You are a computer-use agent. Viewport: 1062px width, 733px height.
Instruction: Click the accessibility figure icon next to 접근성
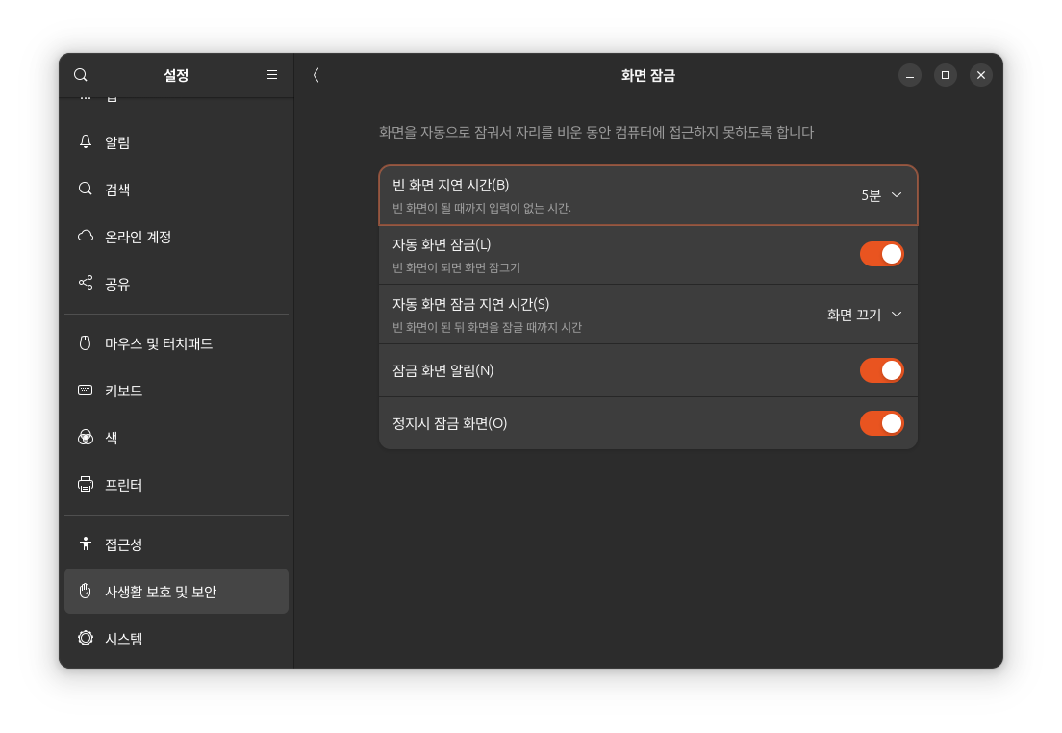pos(86,544)
